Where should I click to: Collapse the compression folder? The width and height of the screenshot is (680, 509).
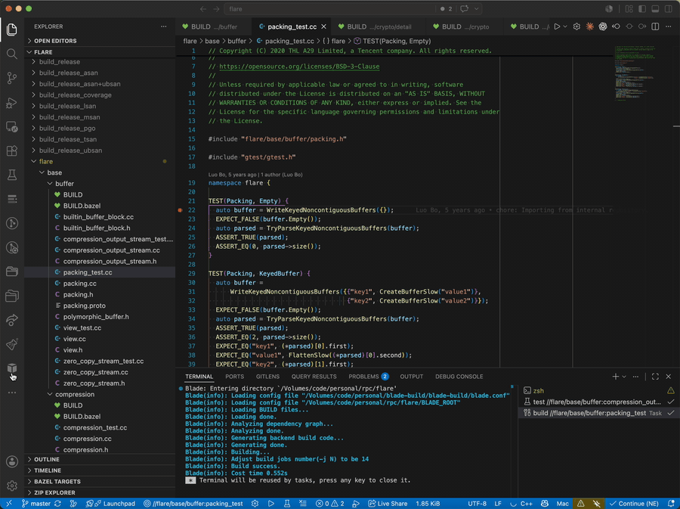coord(100,395)
